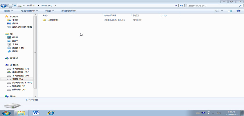Screen dimensions: 244x116
Task: Open the view options dropdown arrow
Action: (222, 11)
